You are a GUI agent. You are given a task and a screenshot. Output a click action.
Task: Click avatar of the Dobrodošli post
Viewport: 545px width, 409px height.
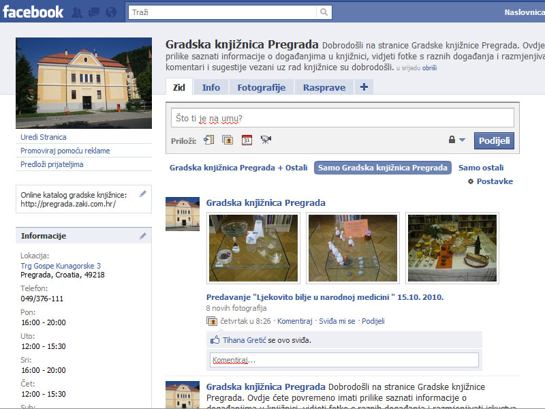(183, 395)
